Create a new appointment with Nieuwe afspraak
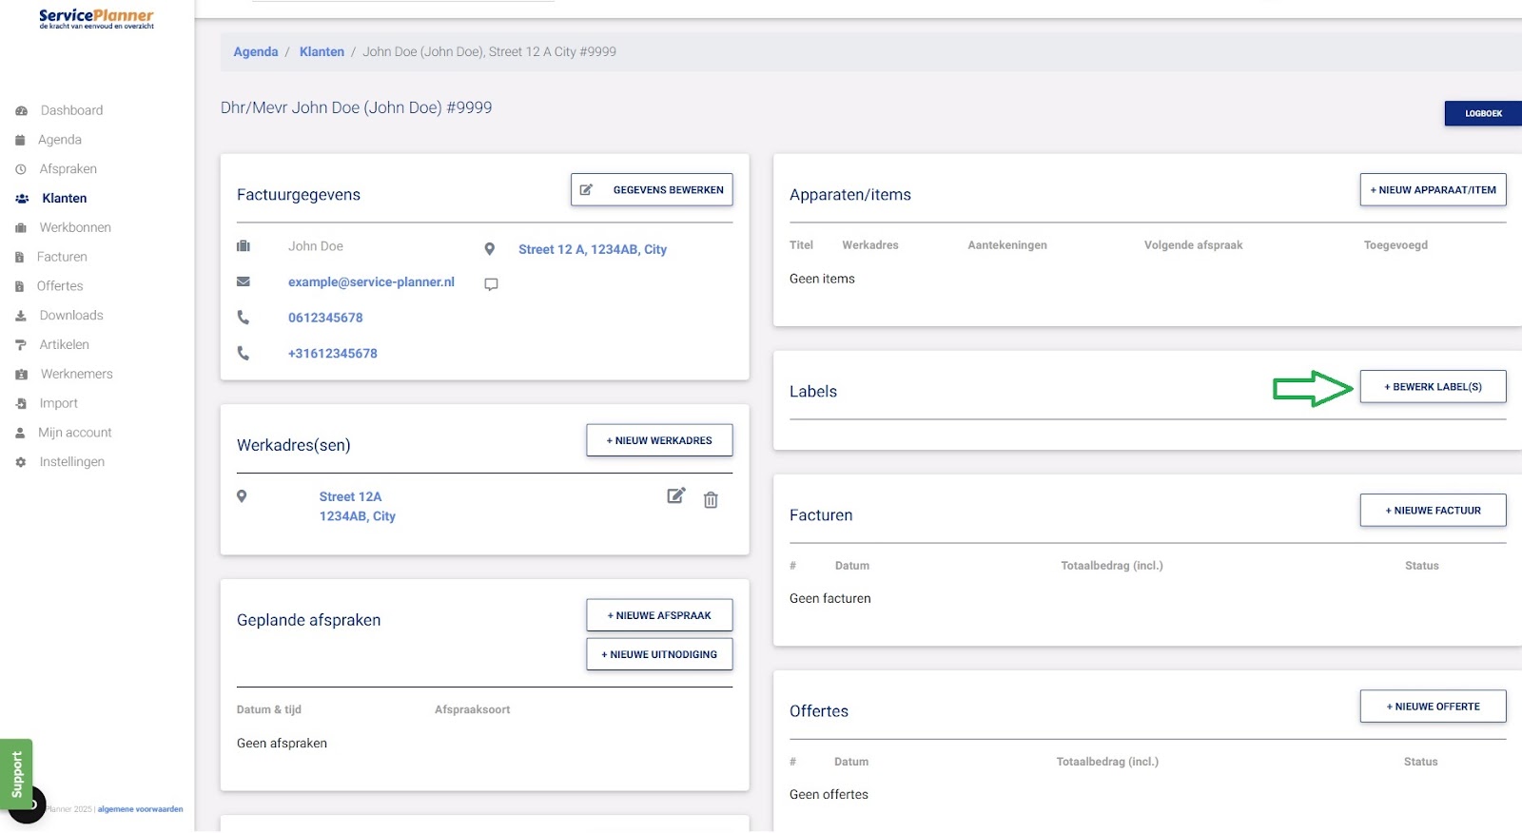 click(659, 615)
